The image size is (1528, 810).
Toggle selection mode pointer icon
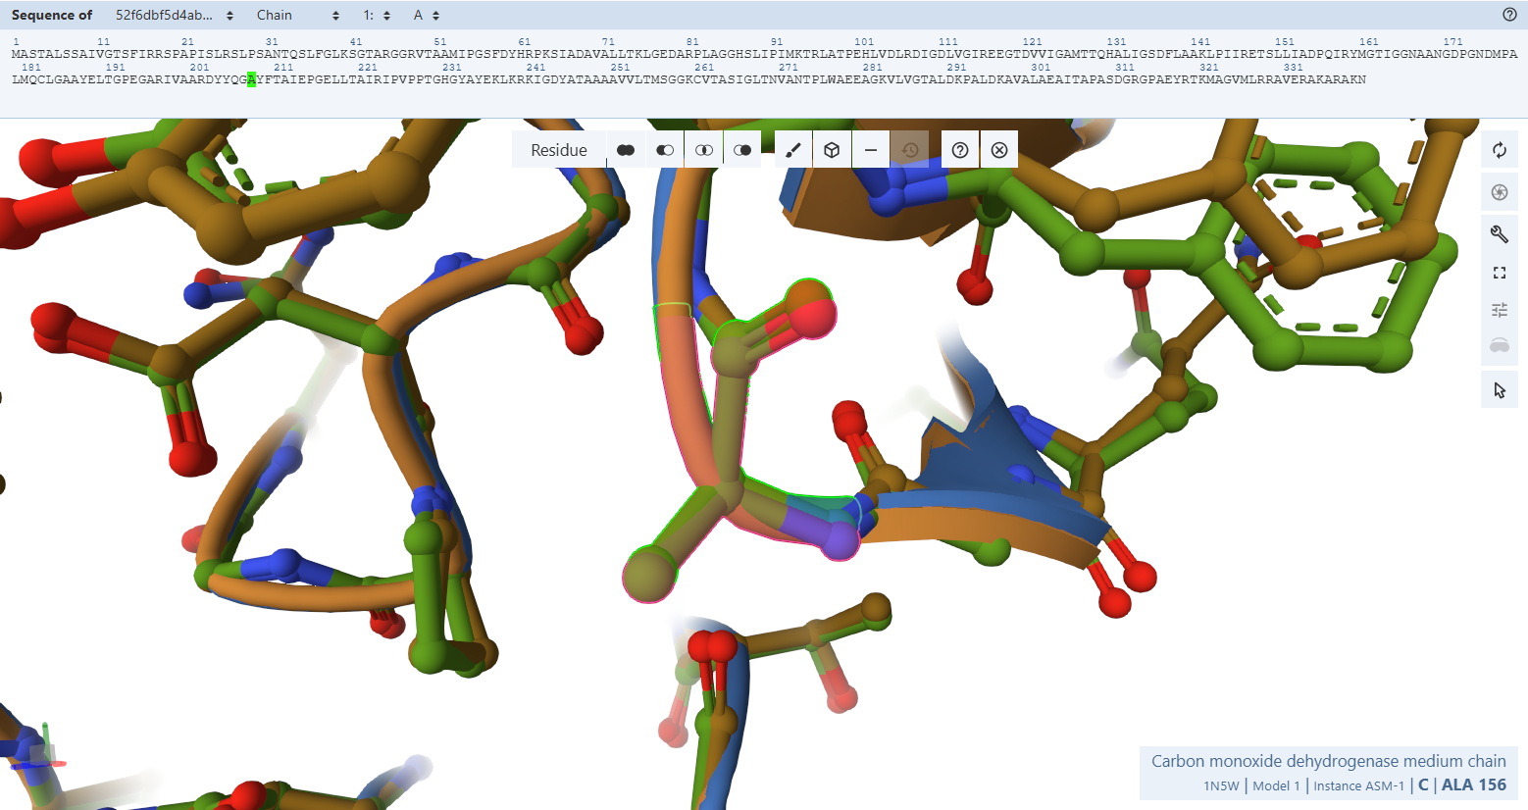[x=1500, y=390]
